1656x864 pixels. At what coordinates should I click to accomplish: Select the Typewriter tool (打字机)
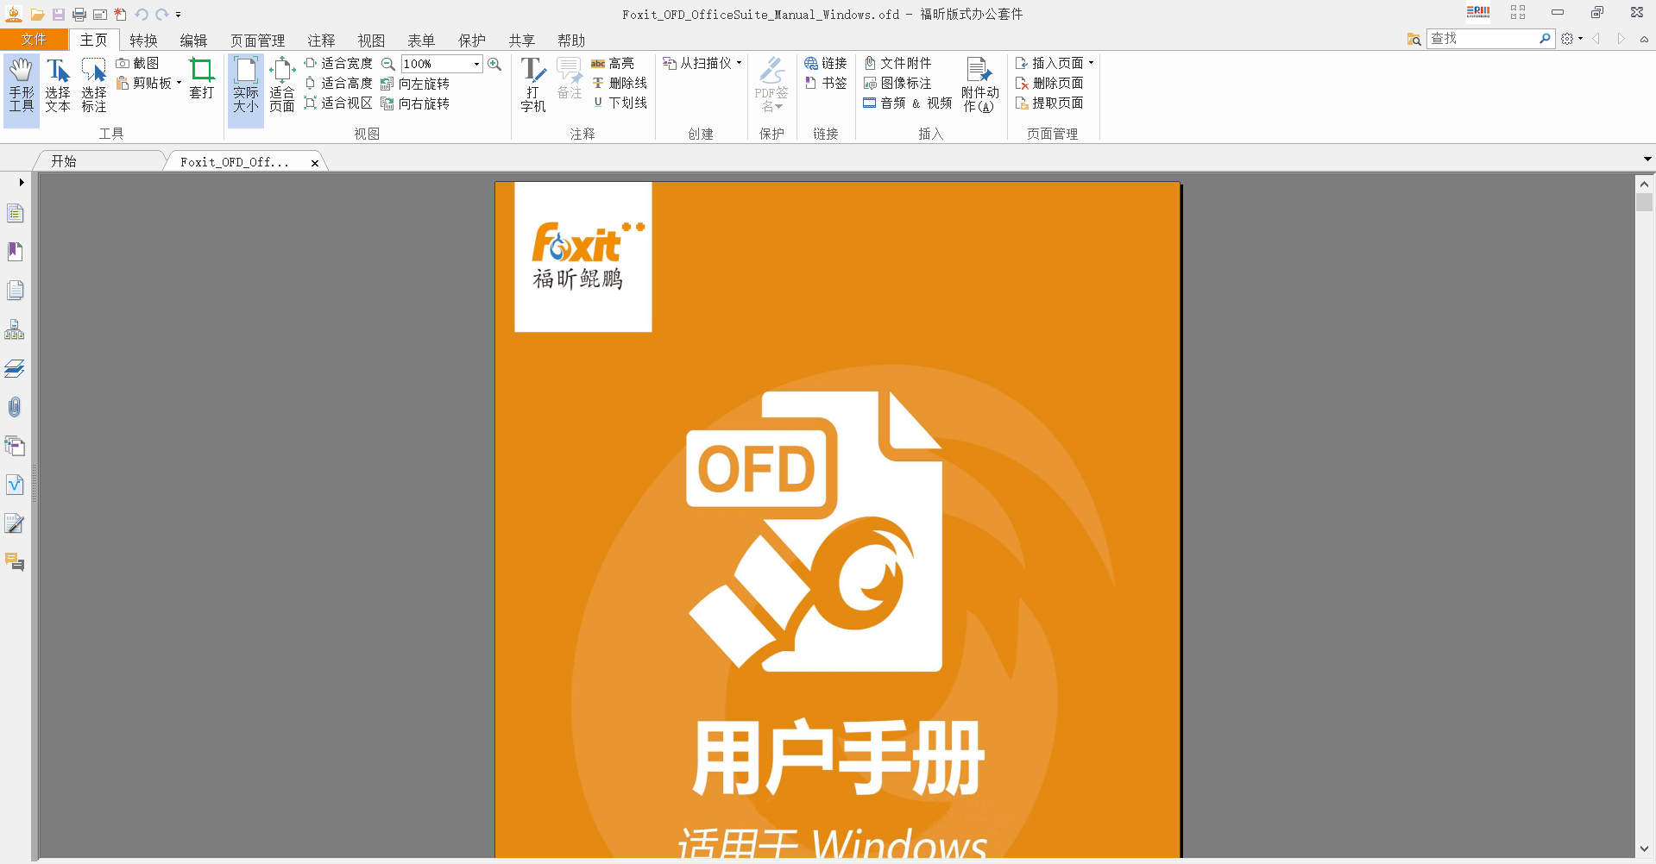coord(533,85)
